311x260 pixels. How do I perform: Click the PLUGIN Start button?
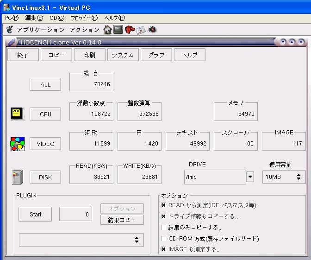click(35, 214)
